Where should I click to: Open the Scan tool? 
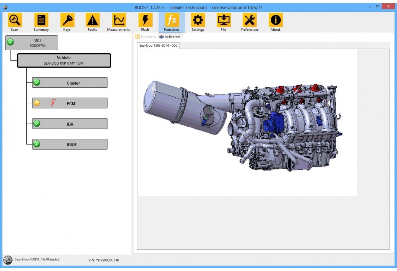coord(14,21)
